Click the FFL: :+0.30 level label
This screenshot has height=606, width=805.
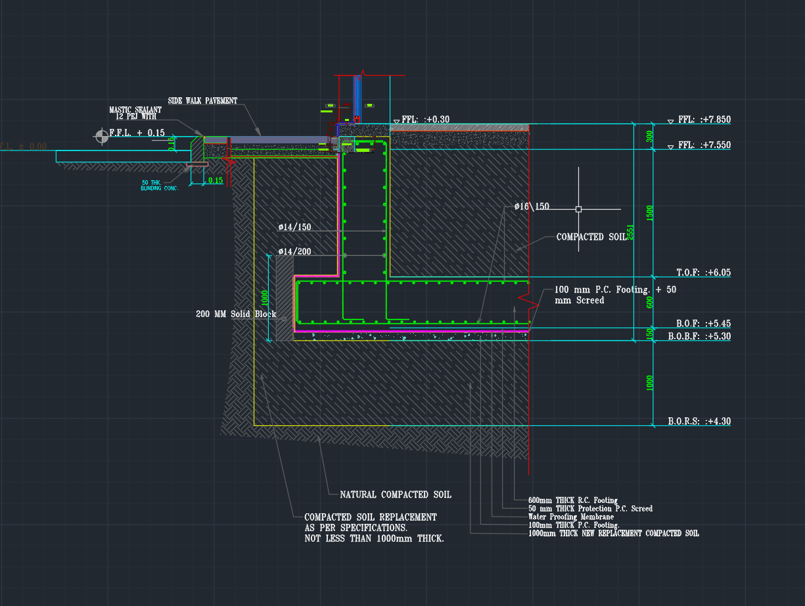[425, 119]
